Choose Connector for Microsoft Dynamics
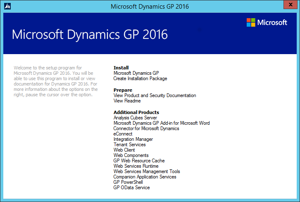 coord(146,128)
